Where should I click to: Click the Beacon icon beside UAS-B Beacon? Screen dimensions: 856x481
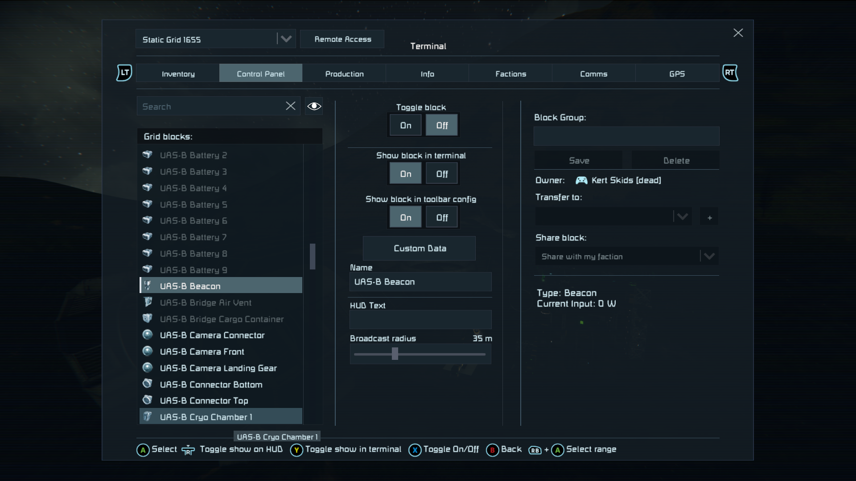pyautogui.click(x=148, y=285)
